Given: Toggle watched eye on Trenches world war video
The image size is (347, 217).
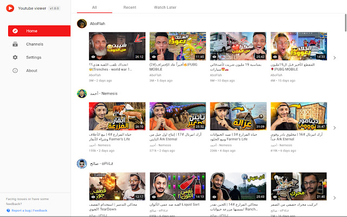Looking at the screenshot, I should (93, 56).
